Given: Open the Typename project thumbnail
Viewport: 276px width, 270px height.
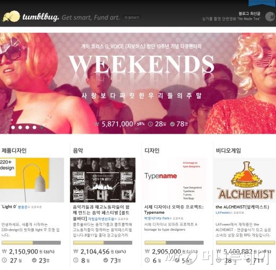Looking at the screenshot, I should click(x=174, y=180).
